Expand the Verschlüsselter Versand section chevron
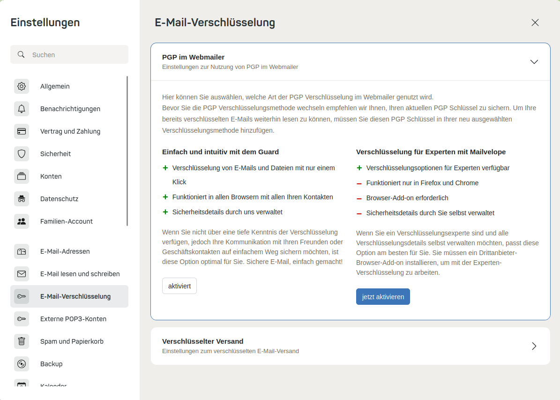 534,346
